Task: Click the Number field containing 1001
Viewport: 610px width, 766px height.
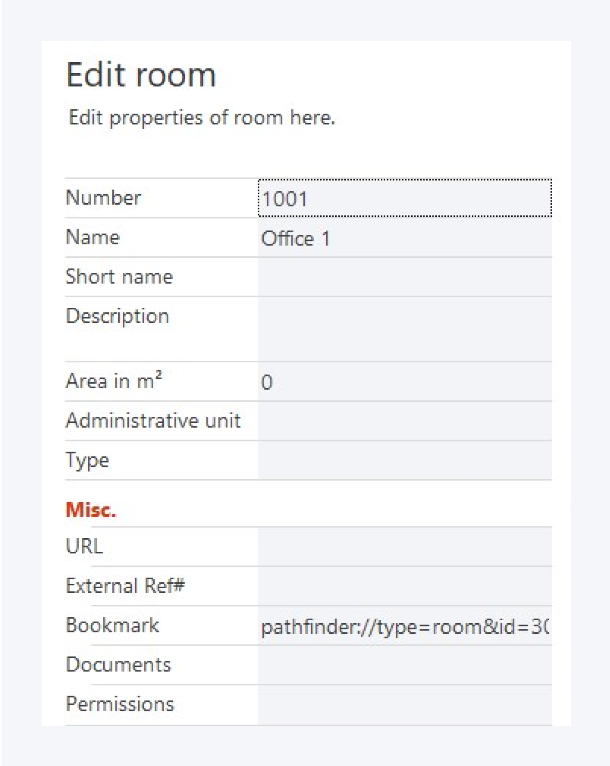Action: [404, 198]
